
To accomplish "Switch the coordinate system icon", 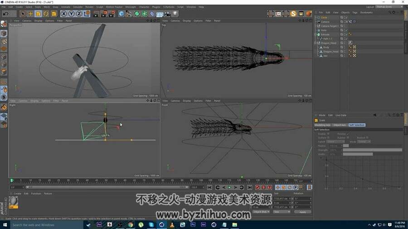I will click(x=87, y=14).
